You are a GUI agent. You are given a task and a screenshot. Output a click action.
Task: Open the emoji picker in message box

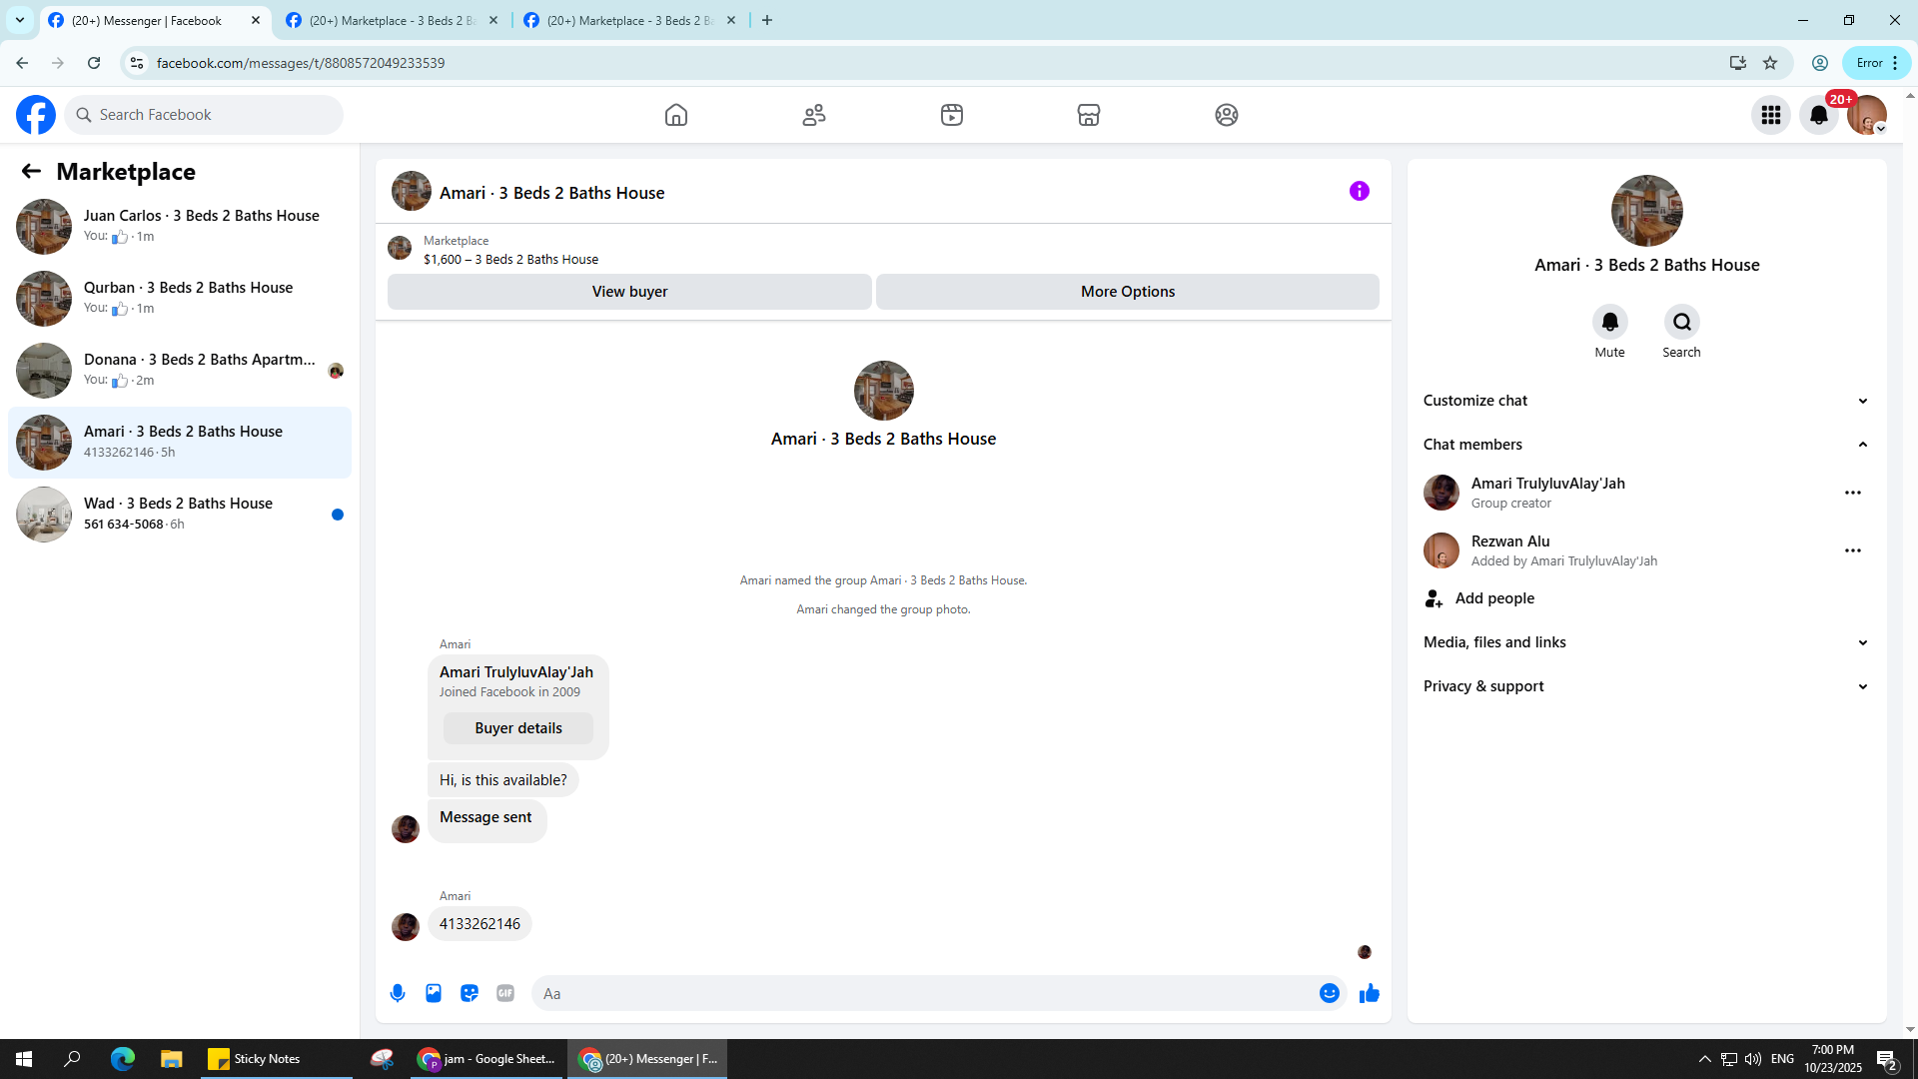point(1329,993)
